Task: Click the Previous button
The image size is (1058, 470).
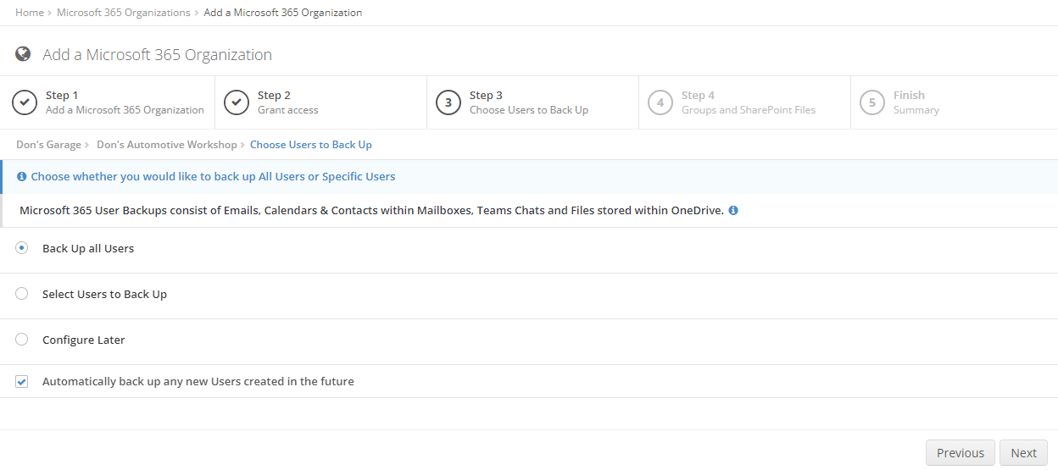Action: [961, 453]
